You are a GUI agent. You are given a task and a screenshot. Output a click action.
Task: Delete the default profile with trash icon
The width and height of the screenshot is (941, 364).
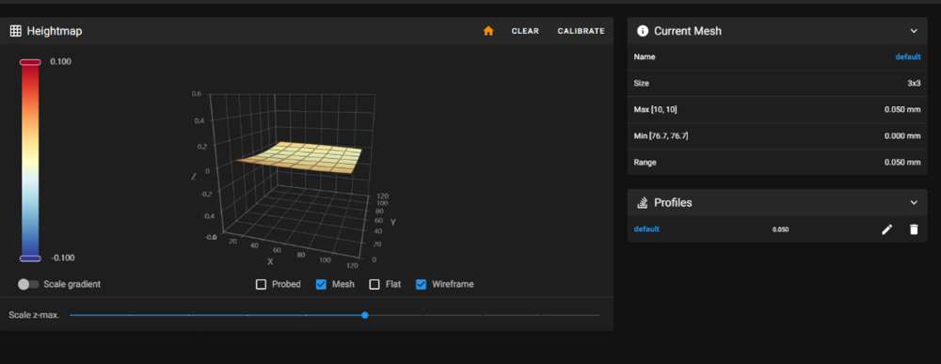pyautogui.click(x=914, y=229)
